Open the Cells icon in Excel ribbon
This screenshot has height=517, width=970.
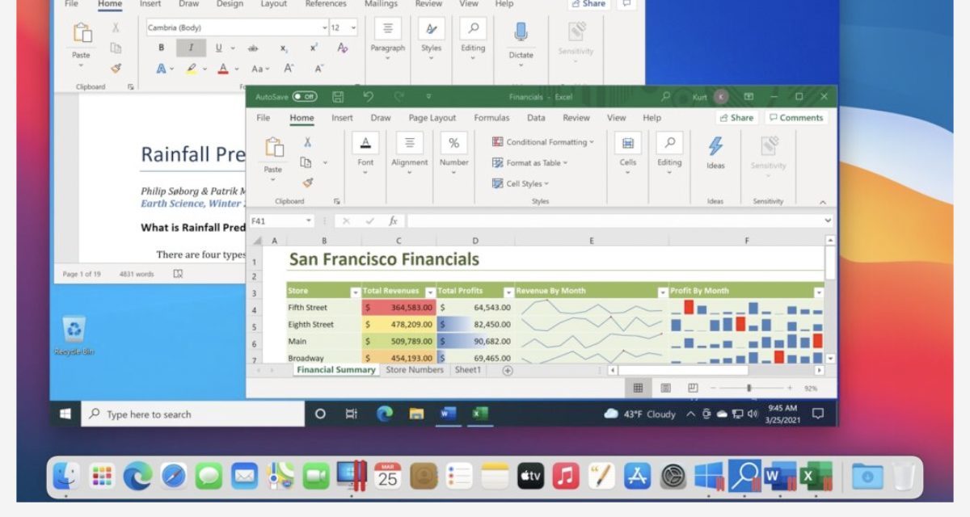(627, 144)
